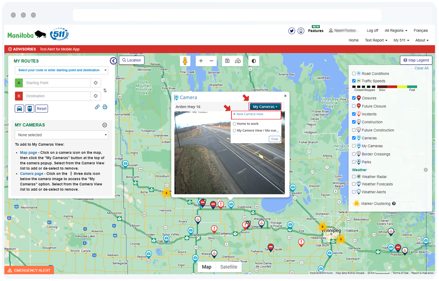
Task: Click the Winnipeg cluster marker 9
Action: (x=322, y=227)
